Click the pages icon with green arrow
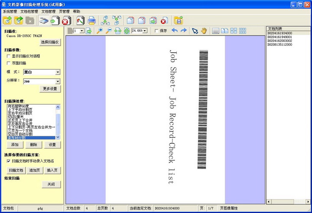312x213 pixels. 153,20
